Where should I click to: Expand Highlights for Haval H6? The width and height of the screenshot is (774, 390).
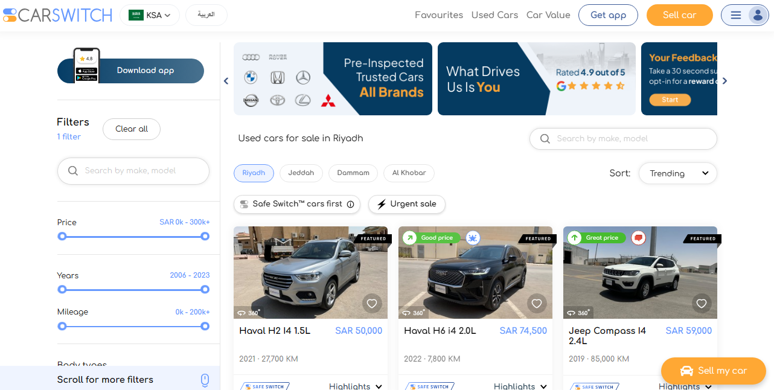click(x=520, y=386)
